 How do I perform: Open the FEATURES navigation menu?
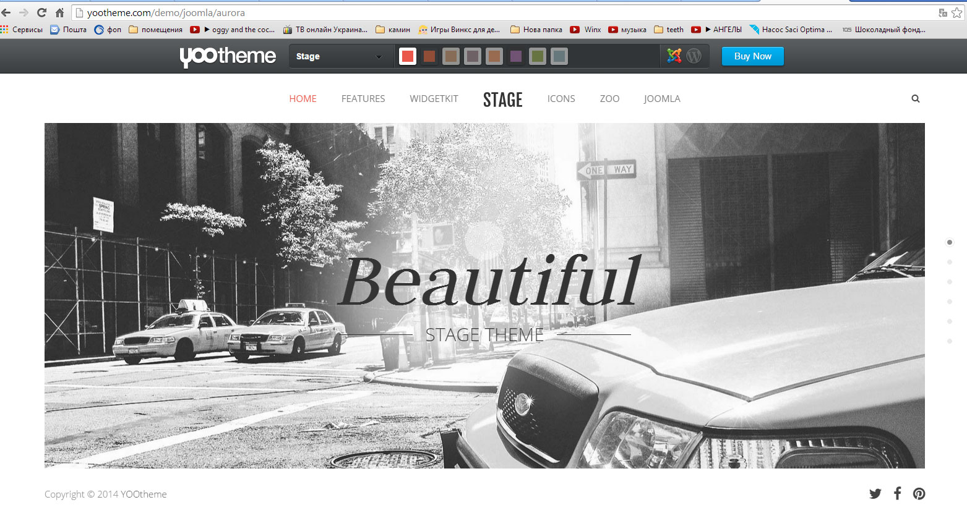tap(363, 99)
